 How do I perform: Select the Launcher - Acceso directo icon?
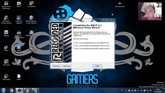[x=19, y=34]
